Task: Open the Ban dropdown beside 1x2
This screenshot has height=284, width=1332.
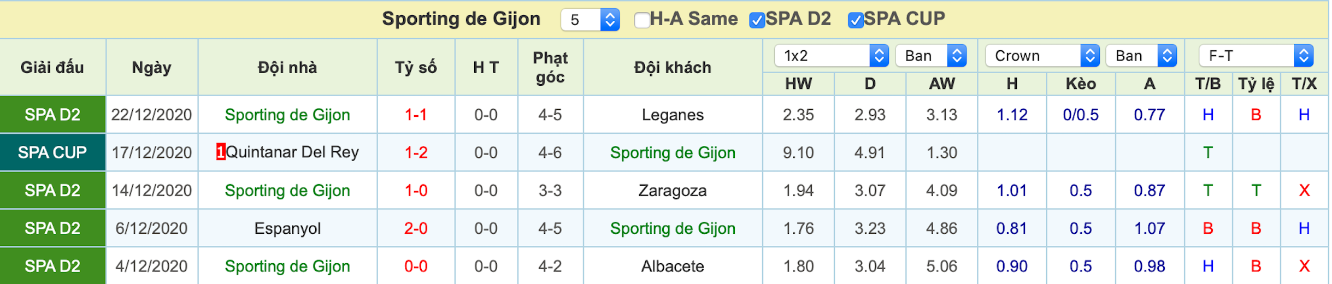Action: tap(931, 56)
